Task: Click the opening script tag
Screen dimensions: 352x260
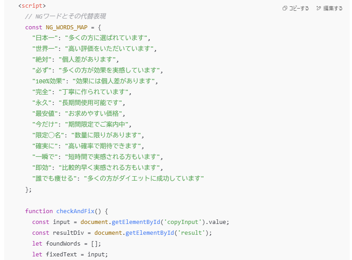Action: click(32, 5)
